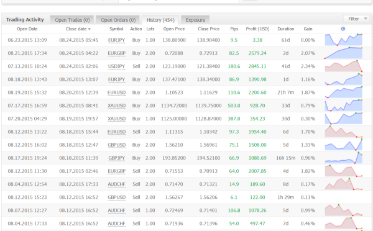Open GBPJPY symbol link
Viewport: 373px width, 231px height.
pyautogui.click(x=116, y=158)
